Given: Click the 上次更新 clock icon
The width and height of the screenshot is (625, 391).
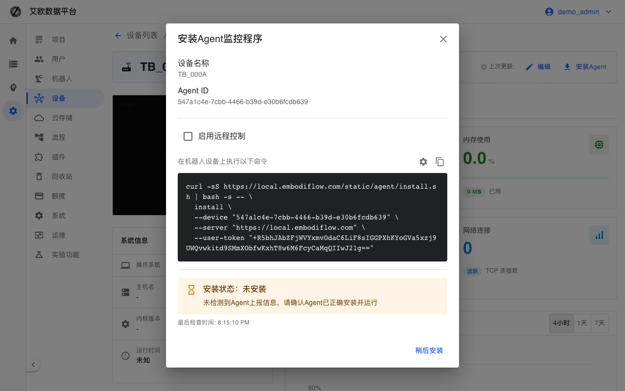Looking at the screenshot, I should tap(484, 67).
